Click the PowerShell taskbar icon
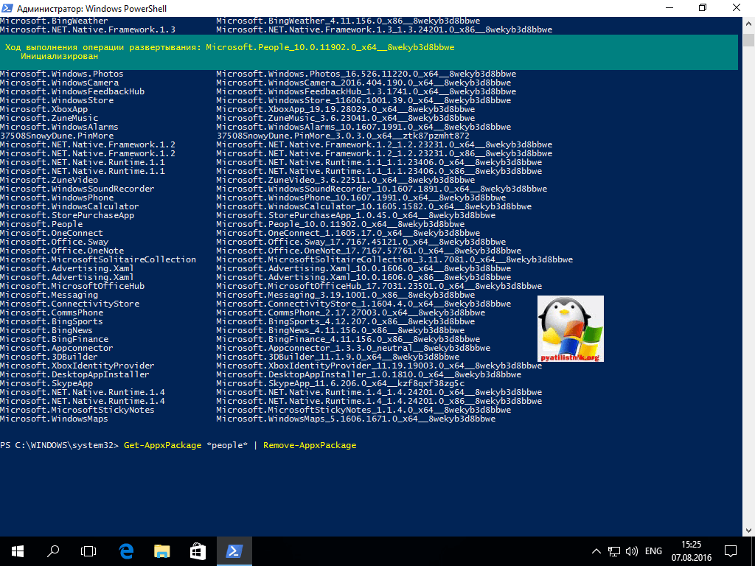Screen dimensions: 755x566 234,551
